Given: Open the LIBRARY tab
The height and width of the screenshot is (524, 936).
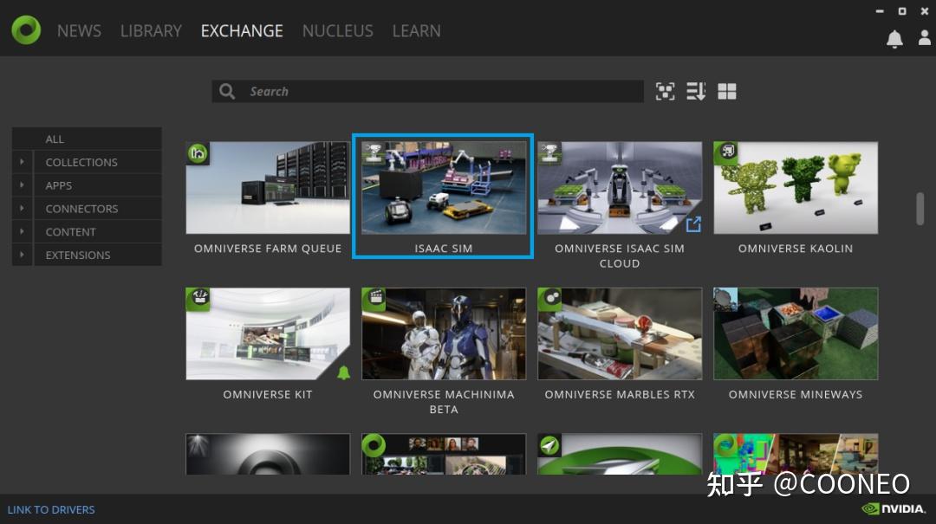Looking at the screenshot, I should [151, 30].
